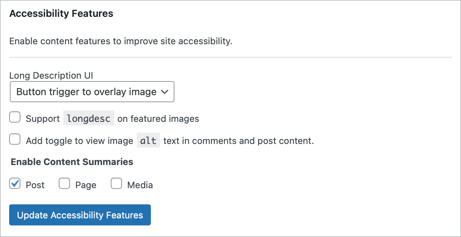This screenshot has width=461, height=237.
Task: Uncheck the Post summaries checkbox
Action: (15, 184)
